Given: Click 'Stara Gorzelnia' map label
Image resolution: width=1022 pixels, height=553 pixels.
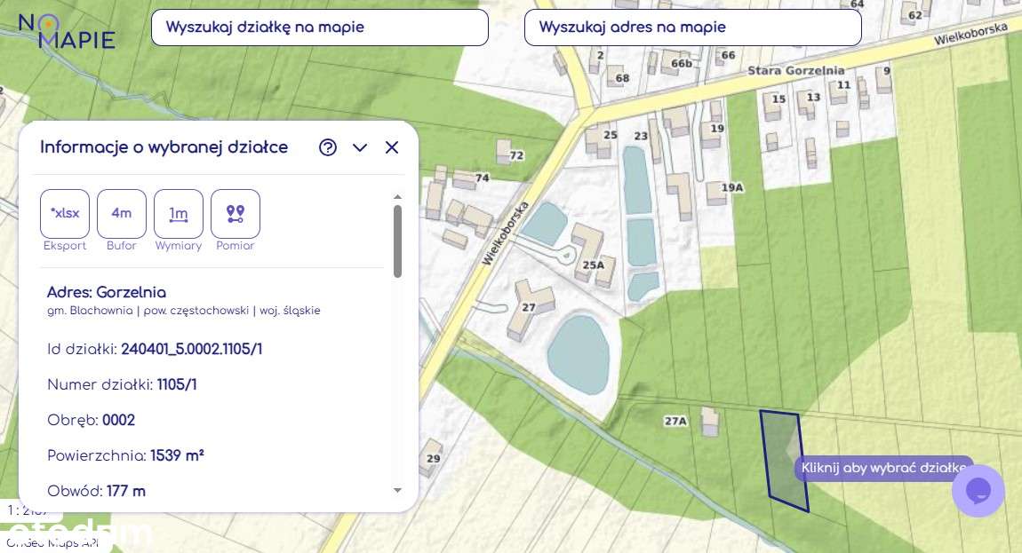Looking at the screenshot, I should (x=796, y=70).
